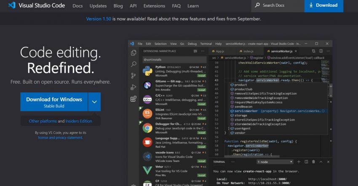358x186 pixels.
Task: Click the Search Docs field
Action: pos(278,5)
